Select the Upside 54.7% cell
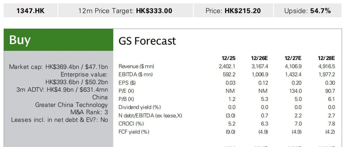 click(308, 11)
